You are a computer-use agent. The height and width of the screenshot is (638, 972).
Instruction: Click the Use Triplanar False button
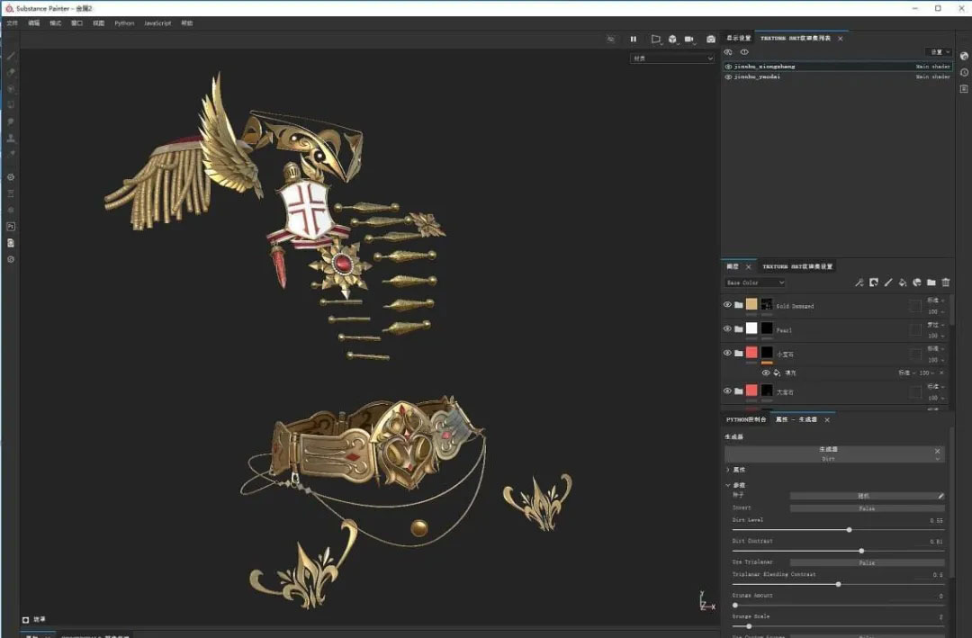coord(867,562)
